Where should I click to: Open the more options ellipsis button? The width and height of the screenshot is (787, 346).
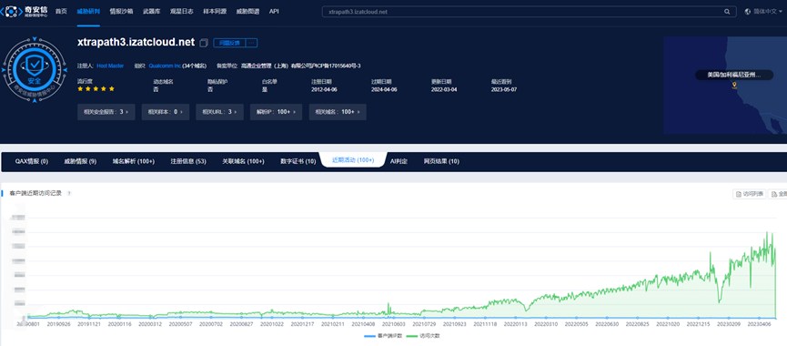252,43
